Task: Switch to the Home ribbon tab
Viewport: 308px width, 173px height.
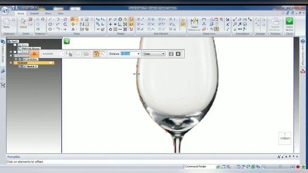Action: [x=21, y=13]
